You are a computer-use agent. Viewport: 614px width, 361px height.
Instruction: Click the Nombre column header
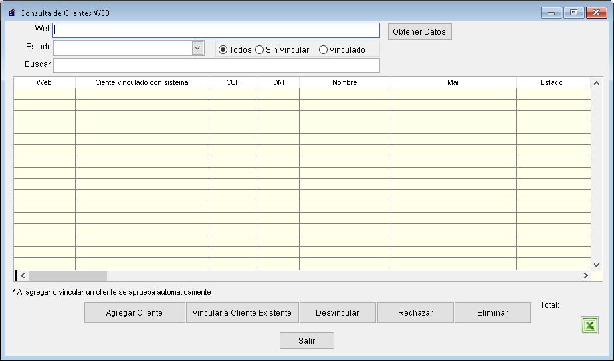pyautogui.click(x=345, y=82)
